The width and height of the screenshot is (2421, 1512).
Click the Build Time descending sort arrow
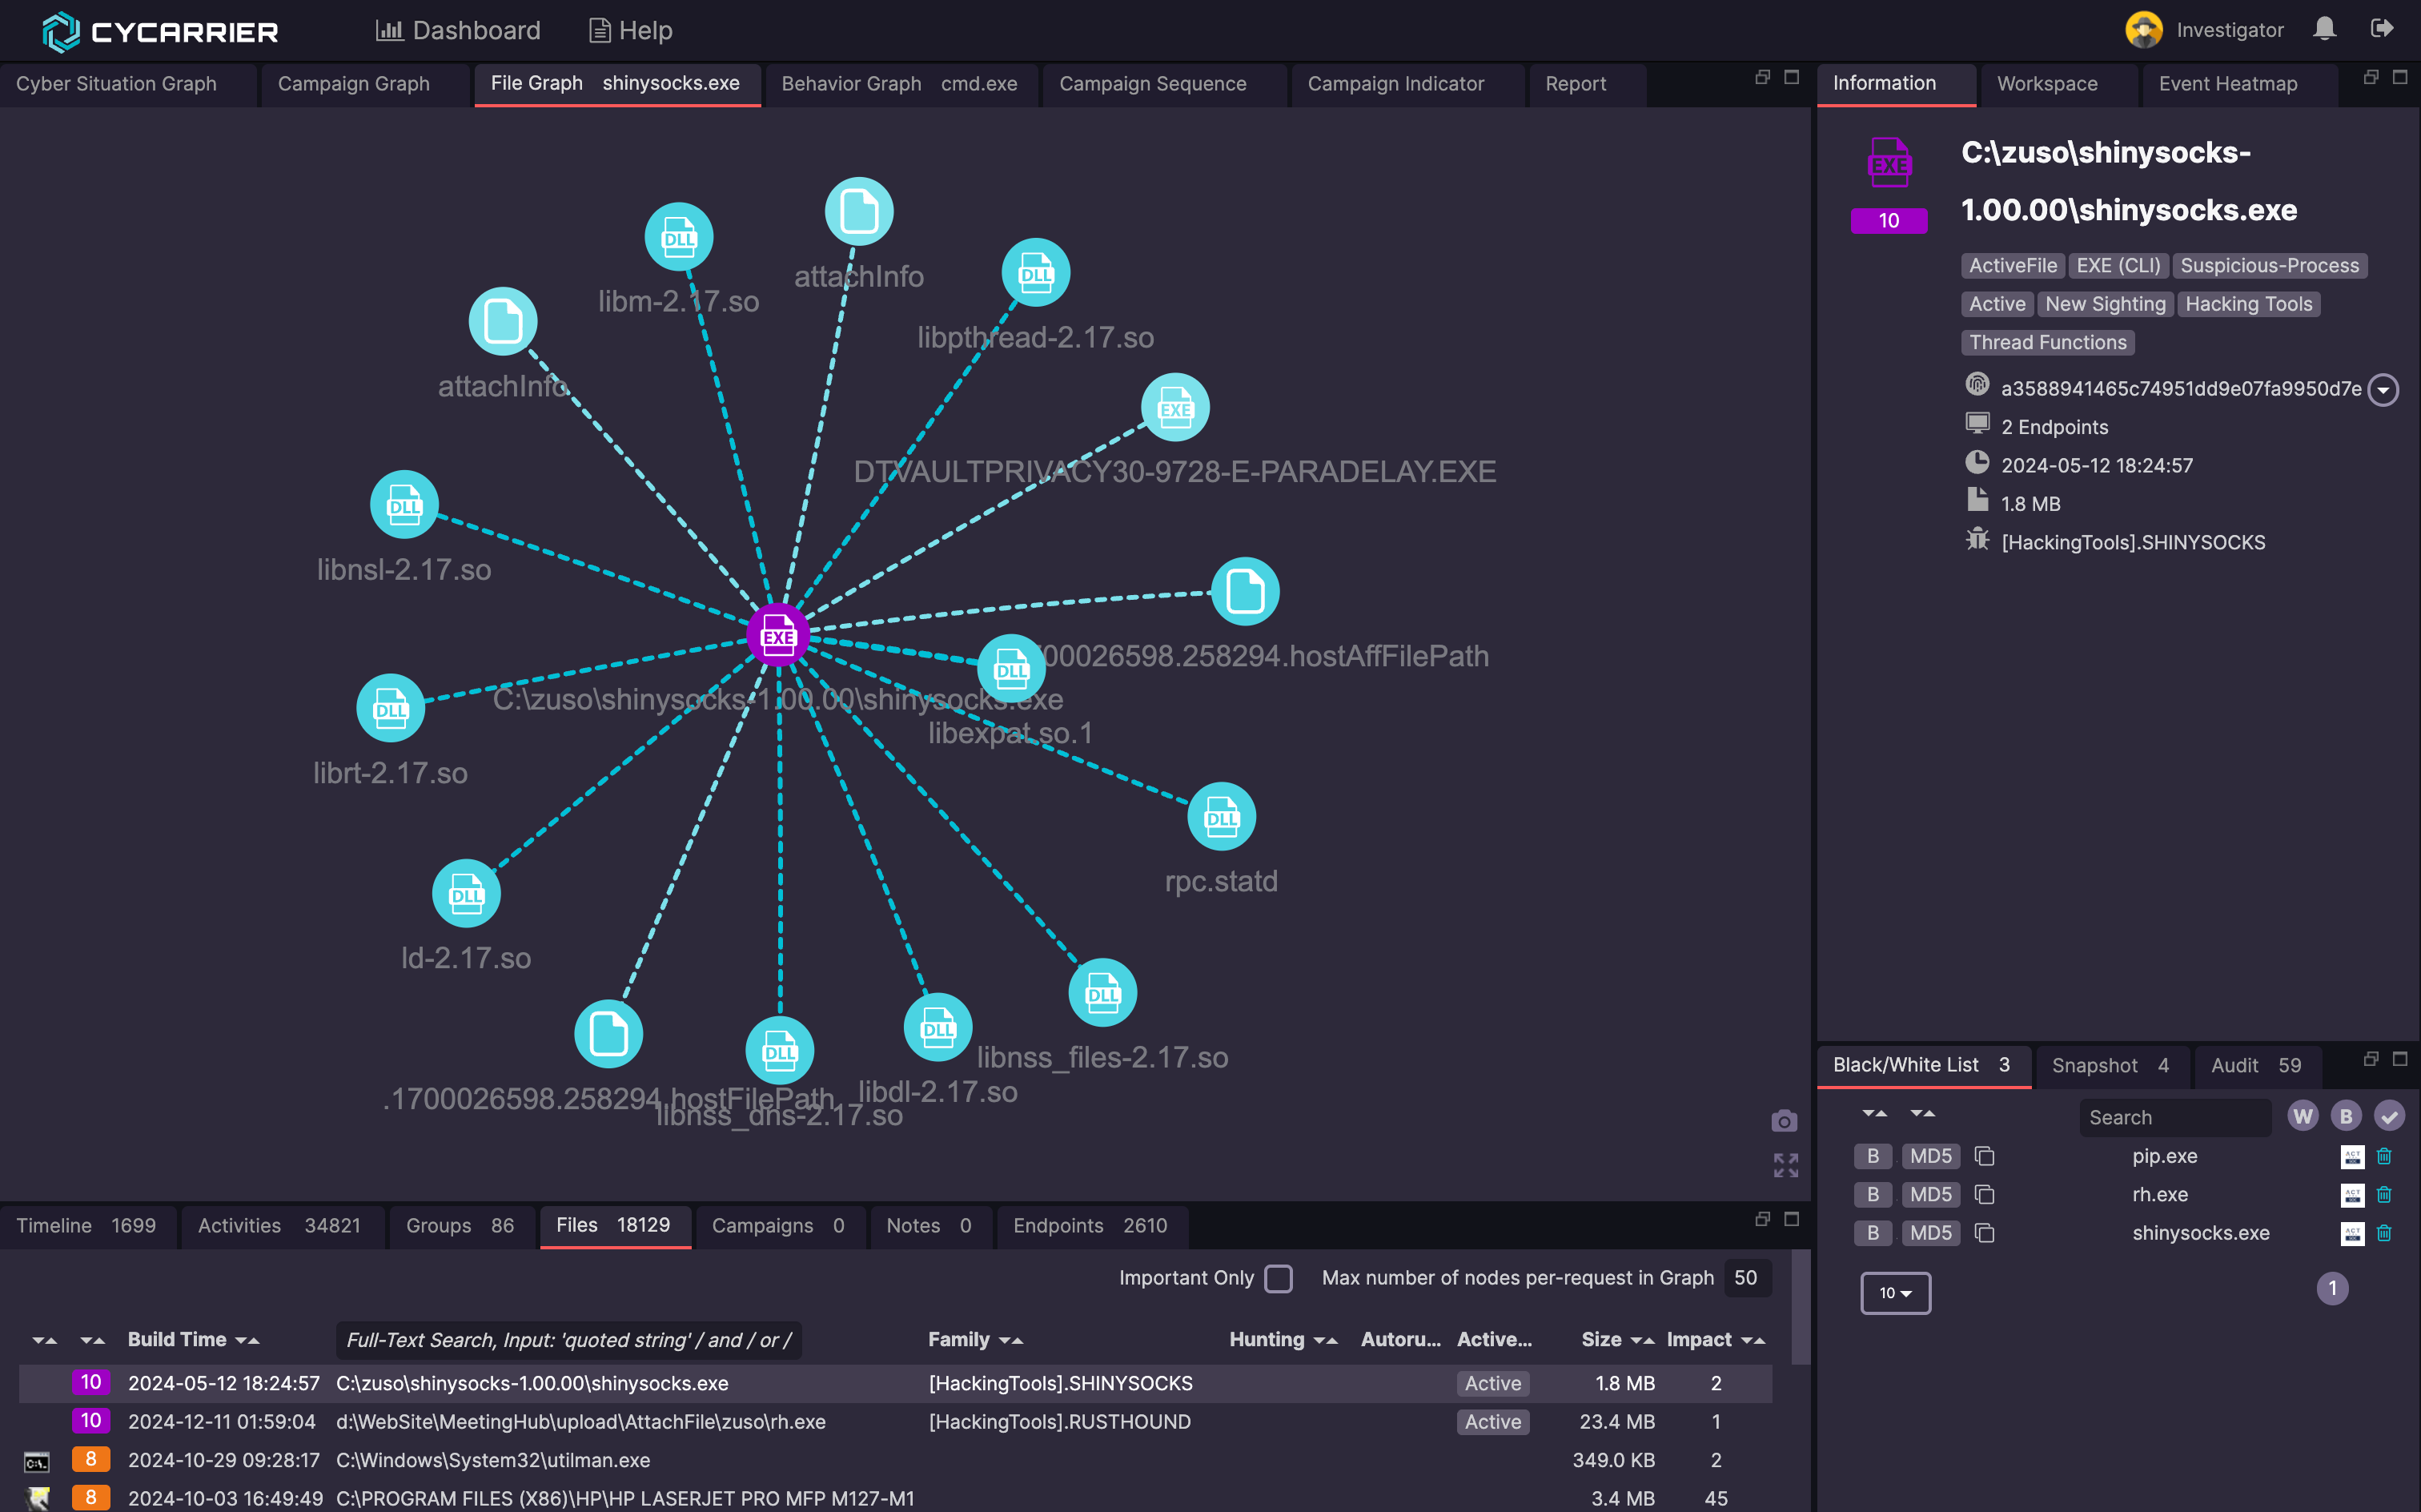[x=243, y=1340]
